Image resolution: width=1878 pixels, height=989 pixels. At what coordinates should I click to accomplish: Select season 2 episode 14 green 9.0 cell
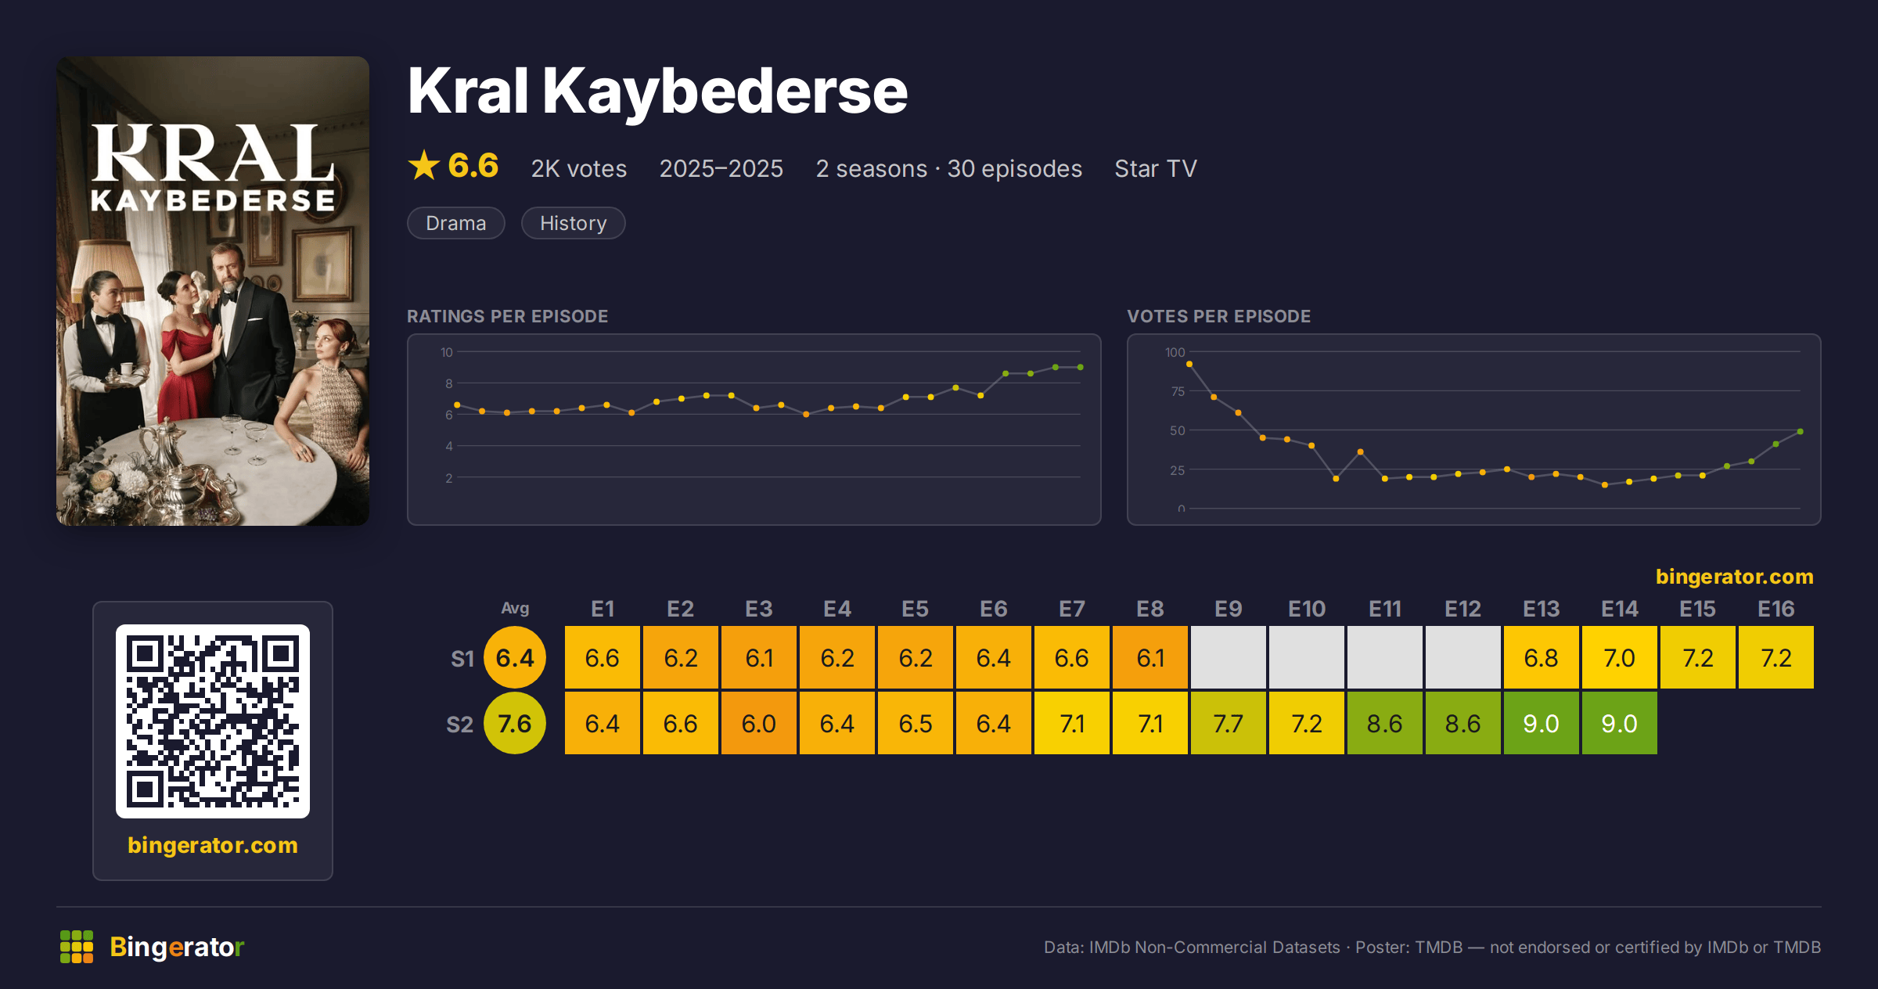coord(1620,723)
